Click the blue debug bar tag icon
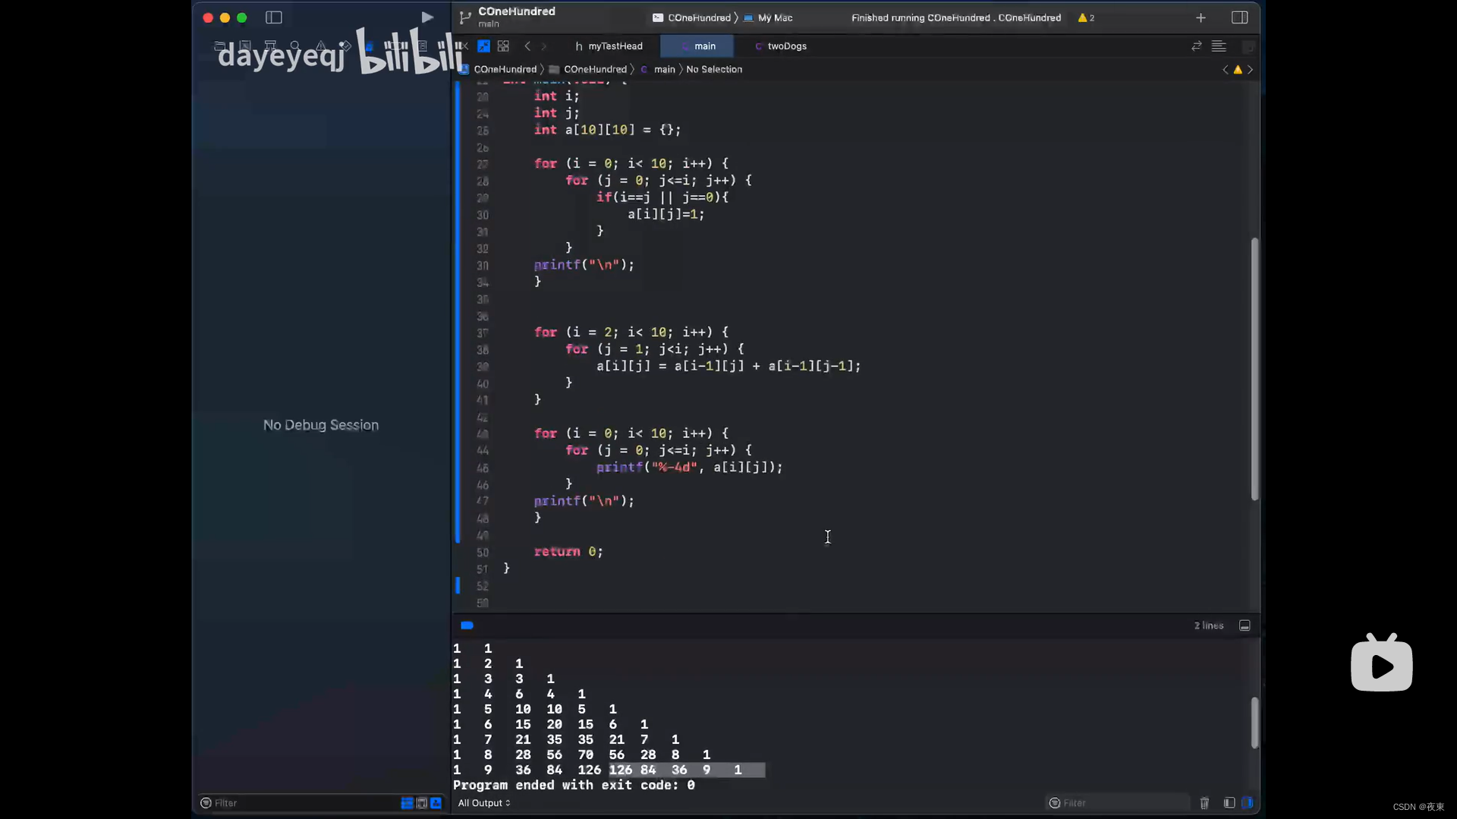This screenshot has height=819, width=1457. pos(467,625)
